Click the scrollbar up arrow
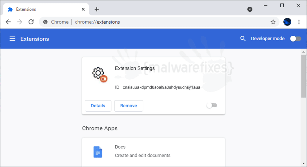The width and height of the screenshot is (307, 167). click(304, 52)
